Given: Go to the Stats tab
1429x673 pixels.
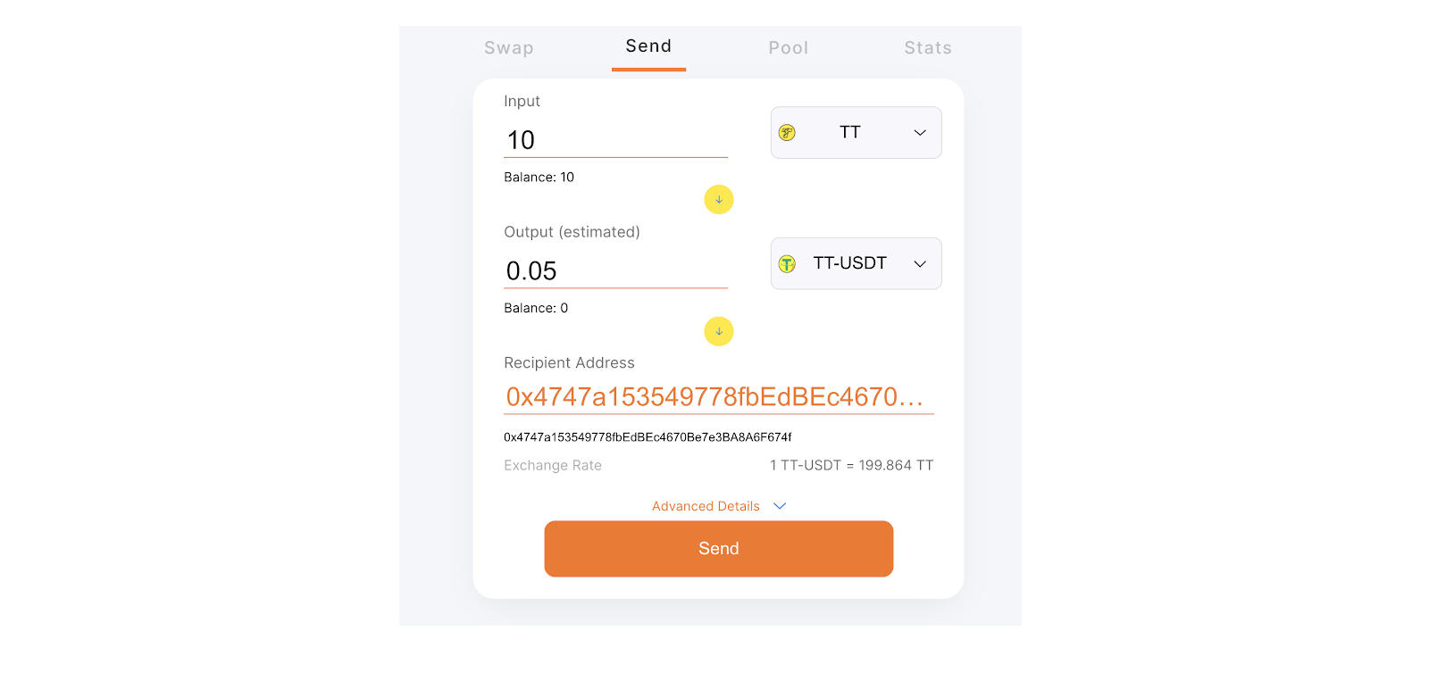Looking at the screenshot, I should pos(927,48).
